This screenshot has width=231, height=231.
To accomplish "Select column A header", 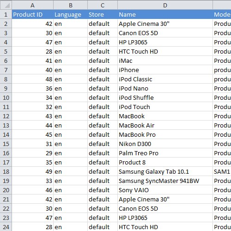I will [32, 5].
